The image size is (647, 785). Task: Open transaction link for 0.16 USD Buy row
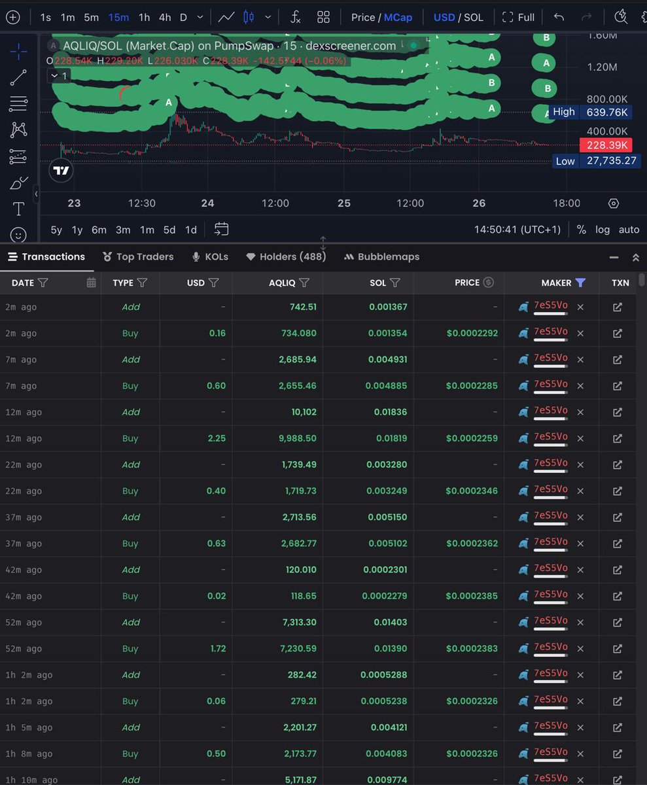click(x=617, y=333)
